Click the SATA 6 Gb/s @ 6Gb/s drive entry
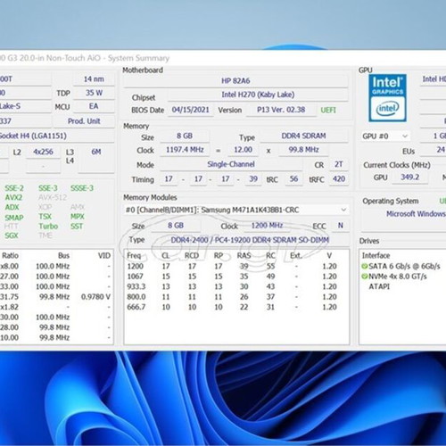Viewport: 446px width, 446px height. (x=404, y=266)
